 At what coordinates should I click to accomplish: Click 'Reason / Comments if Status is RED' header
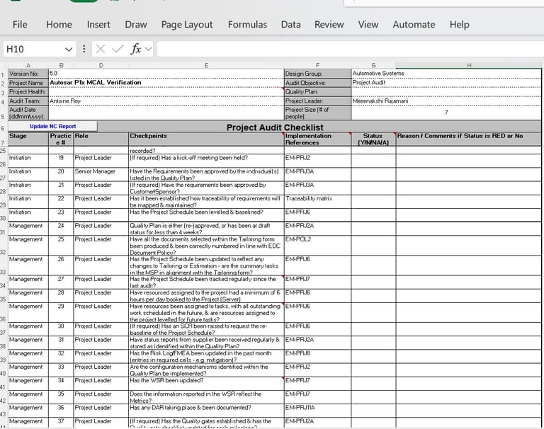pos(469,139)
